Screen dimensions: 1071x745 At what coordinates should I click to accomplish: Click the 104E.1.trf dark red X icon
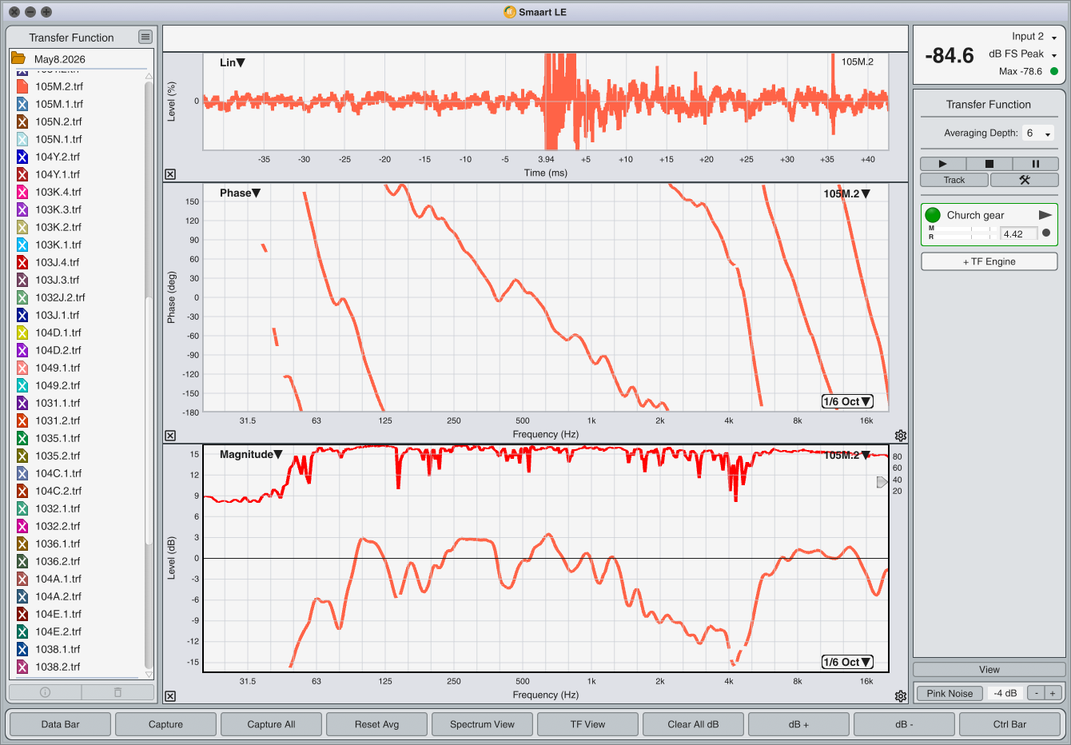coord(22,614)
